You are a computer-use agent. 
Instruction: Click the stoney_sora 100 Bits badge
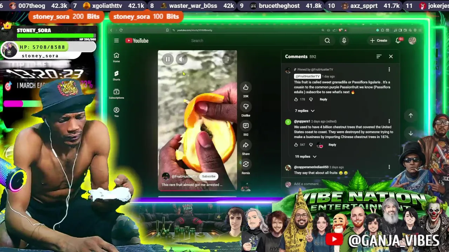coord(146,16)
